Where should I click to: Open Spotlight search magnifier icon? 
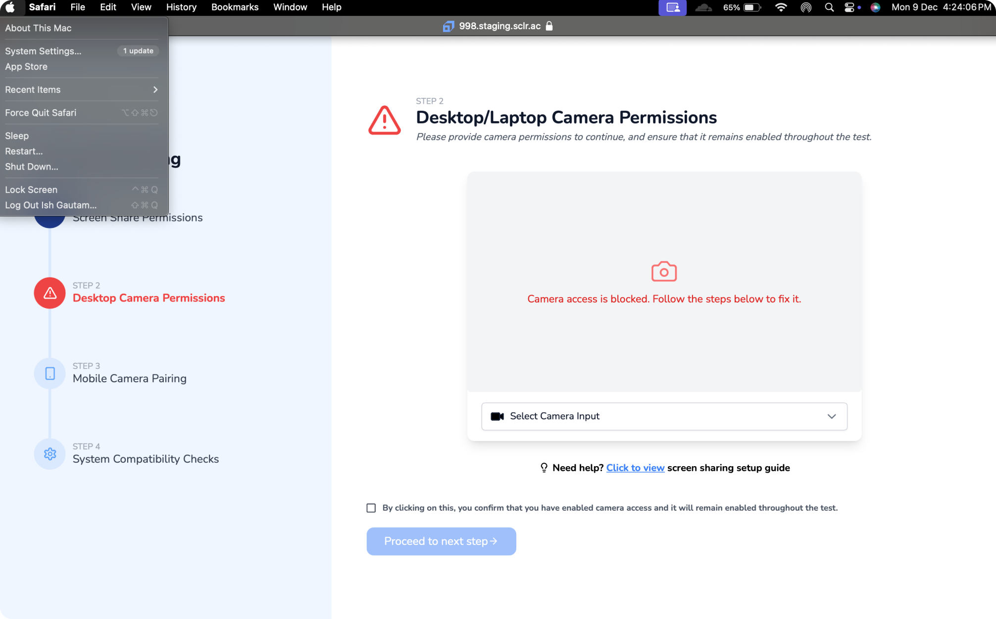coord(829,7)
